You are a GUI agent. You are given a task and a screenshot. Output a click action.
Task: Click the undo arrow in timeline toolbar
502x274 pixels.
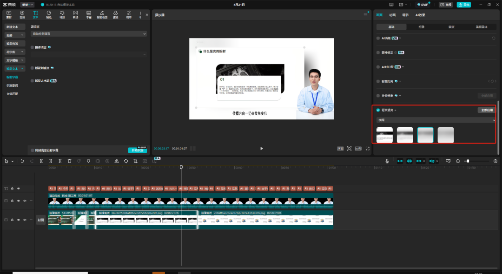tap(22, 161)
